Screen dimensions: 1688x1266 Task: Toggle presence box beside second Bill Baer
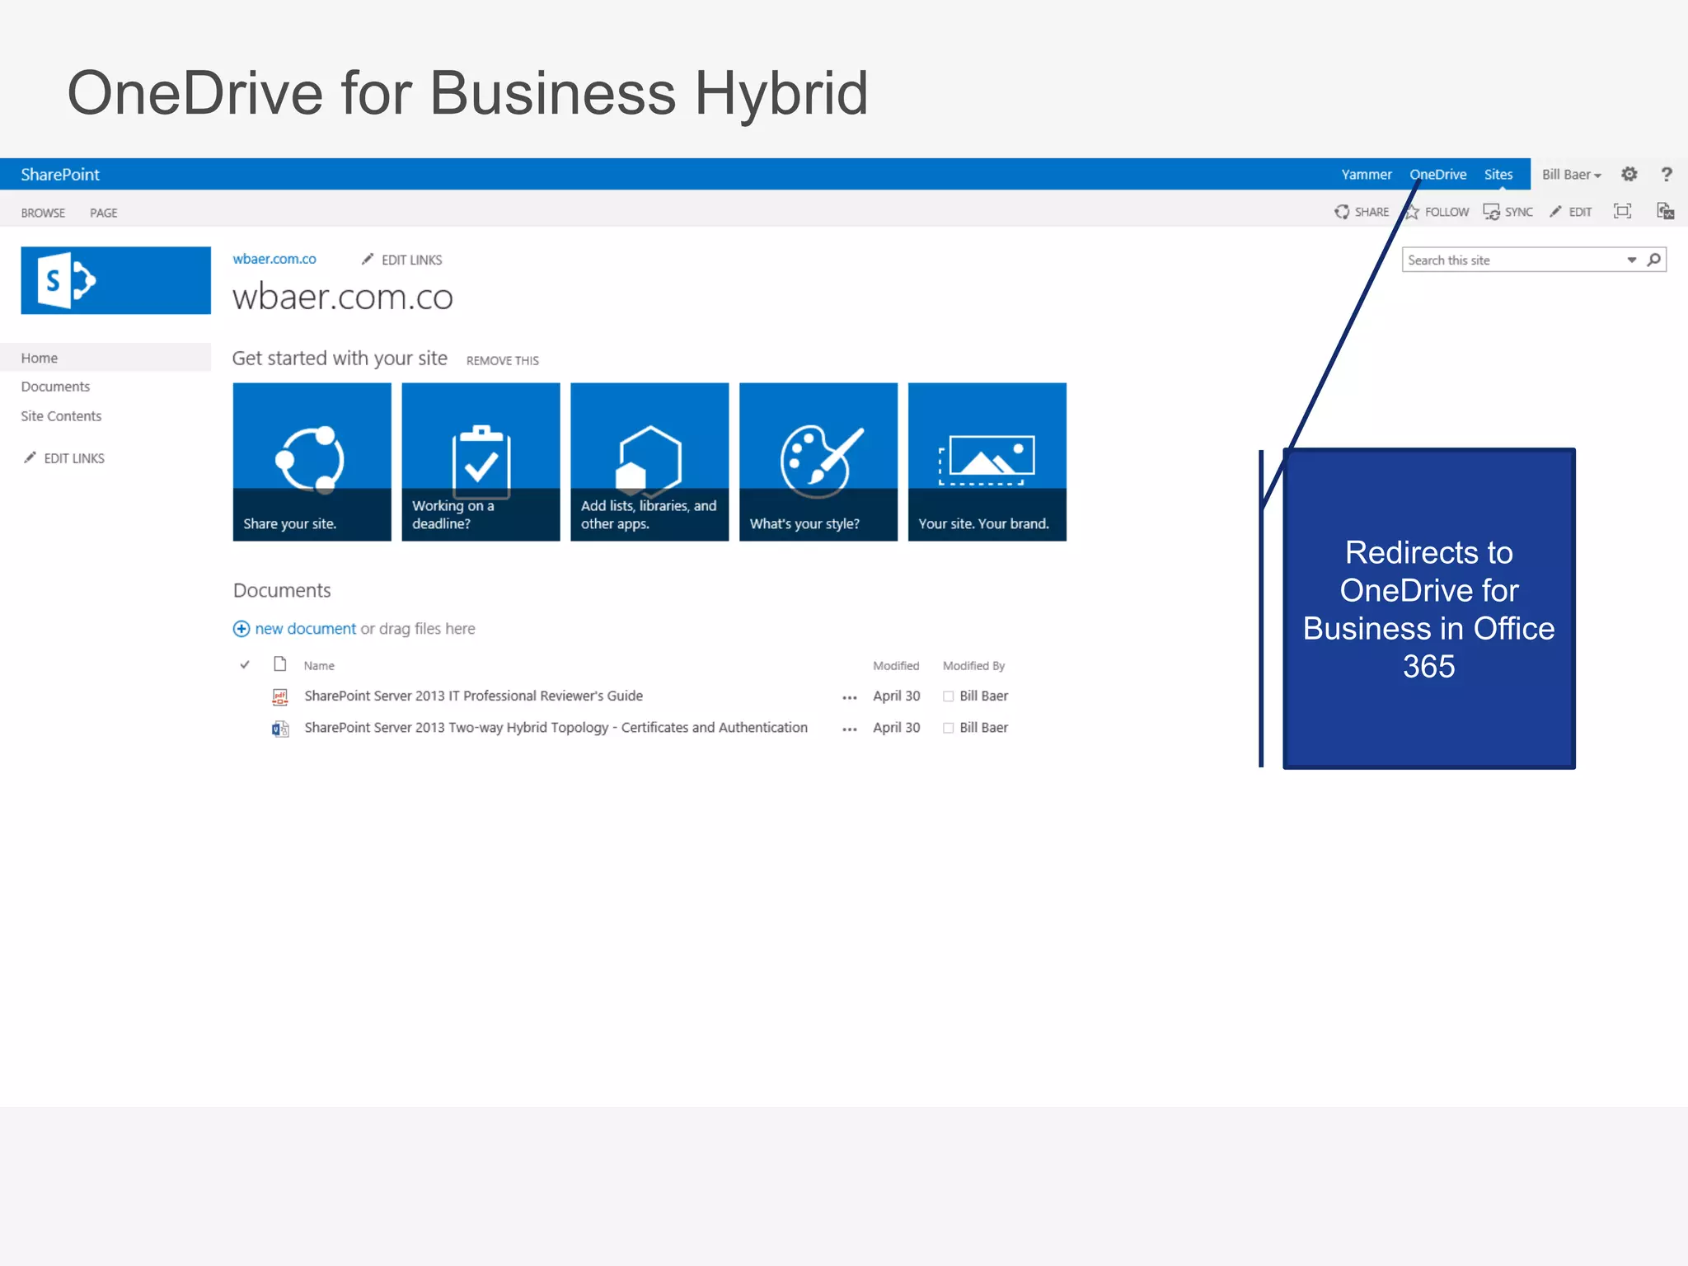click(948, 728)
